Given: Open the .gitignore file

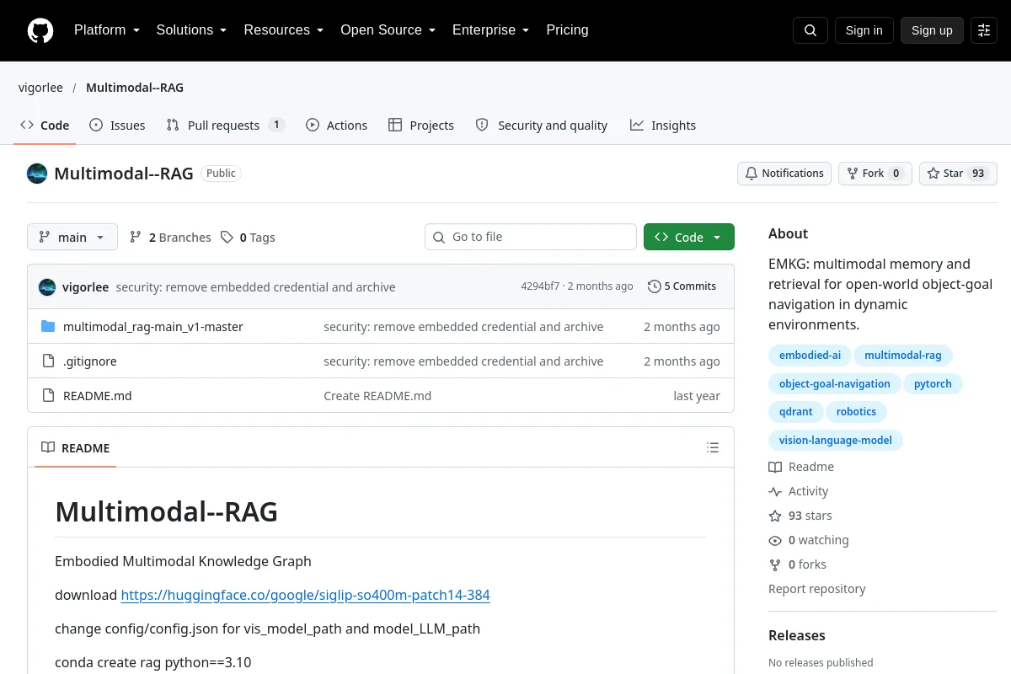Looking at the screenshot, I should point(90,361).
